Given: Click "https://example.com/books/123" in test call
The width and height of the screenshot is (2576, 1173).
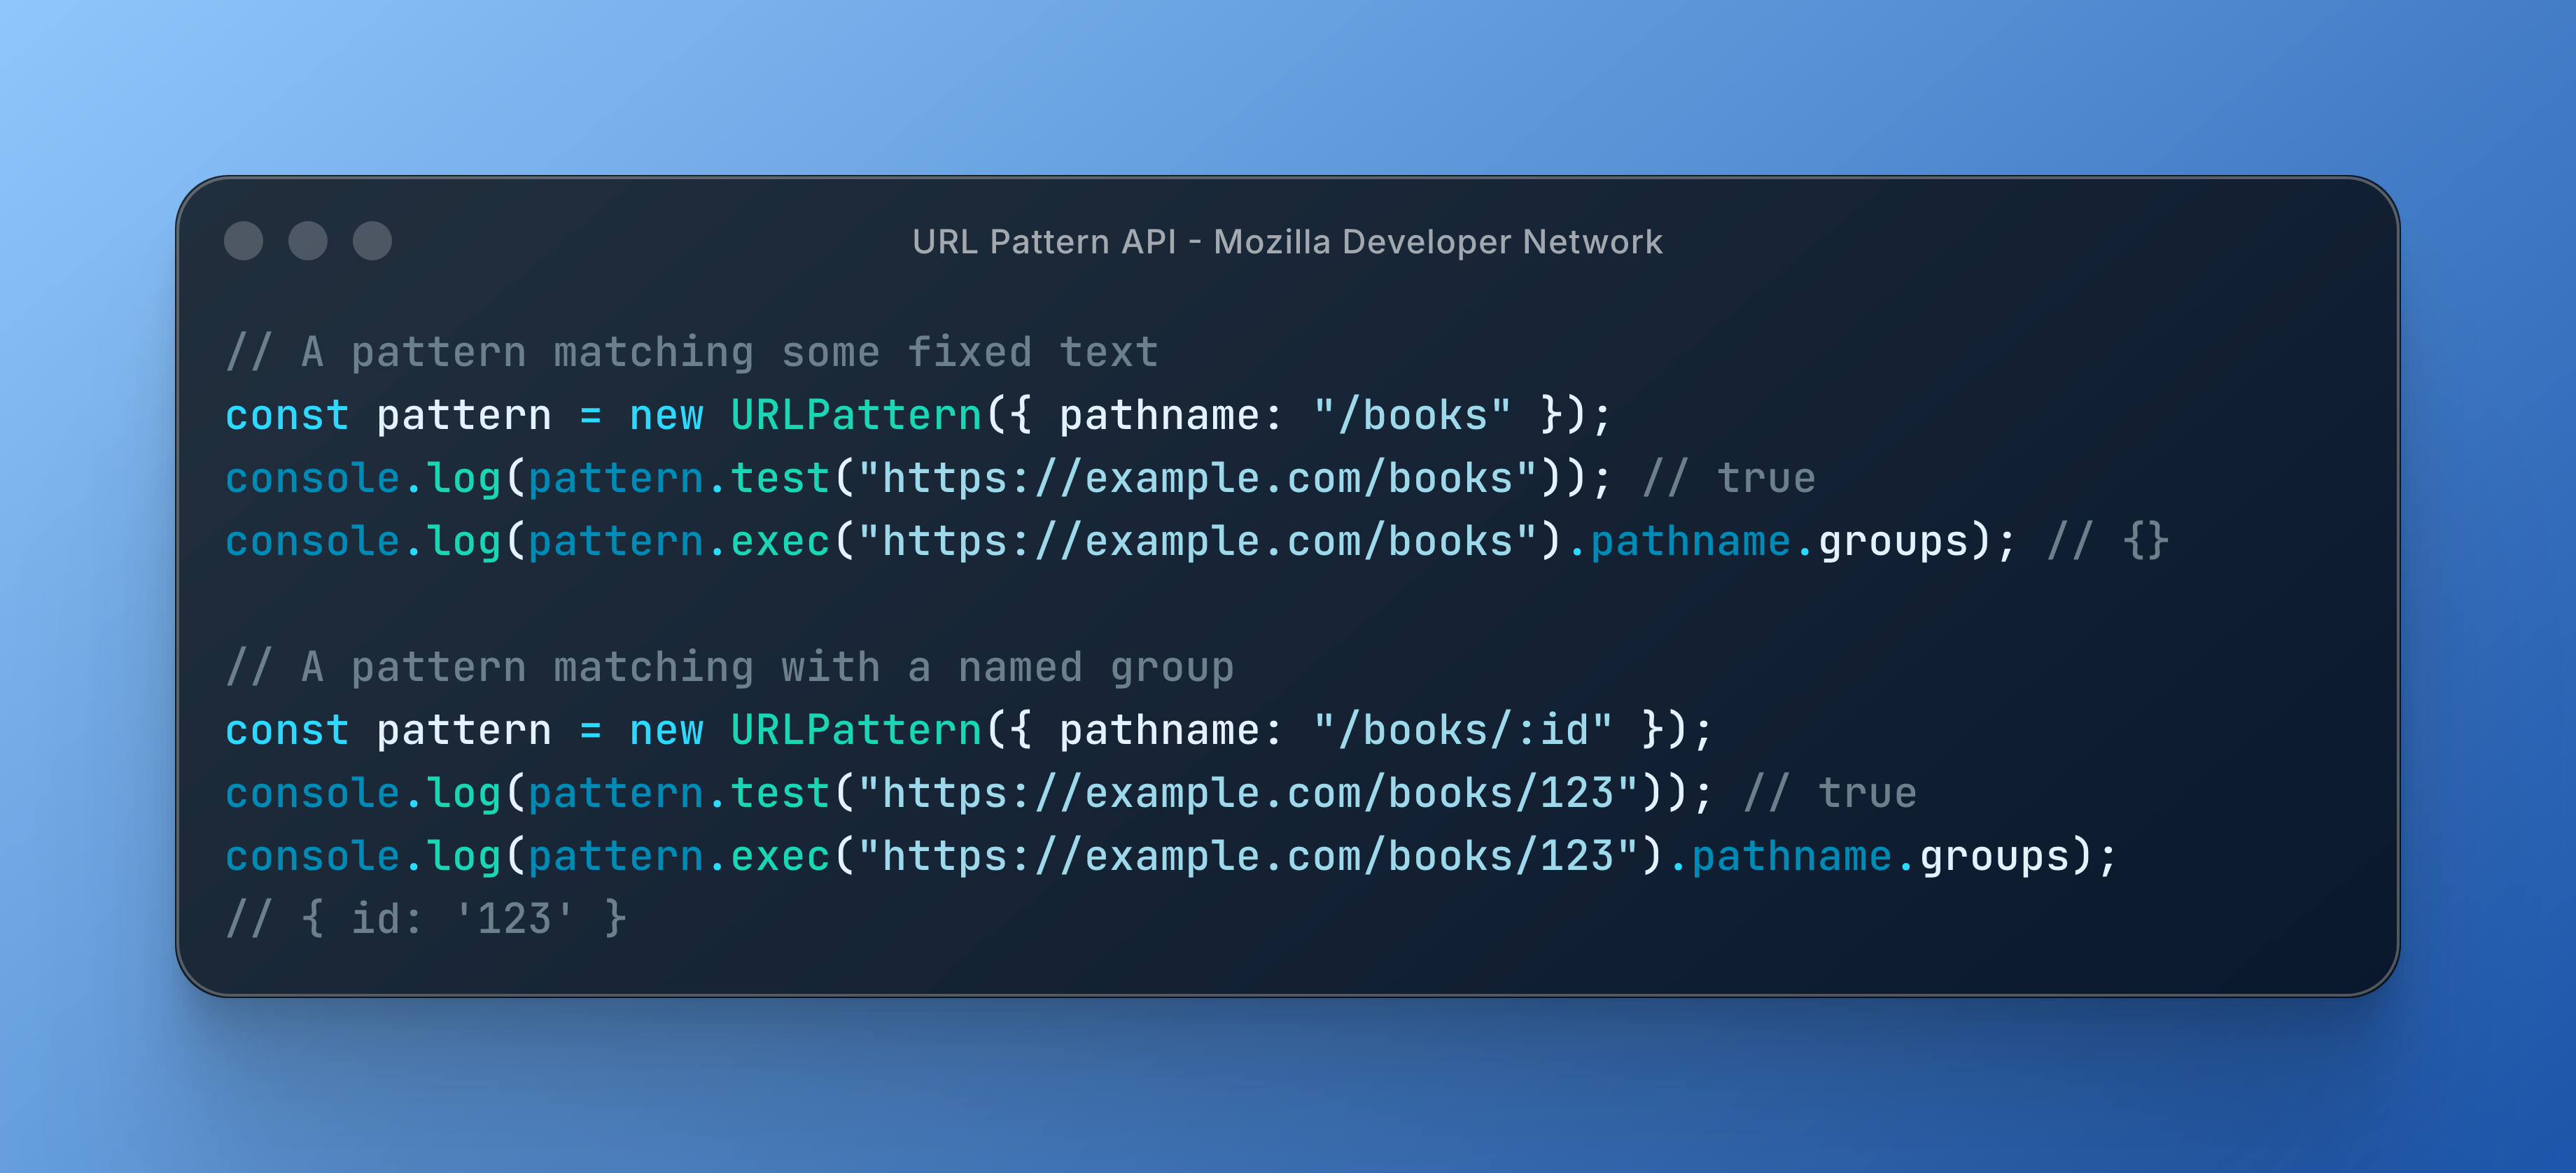Looking at the screenshot, I should (x=1247, y=793).
